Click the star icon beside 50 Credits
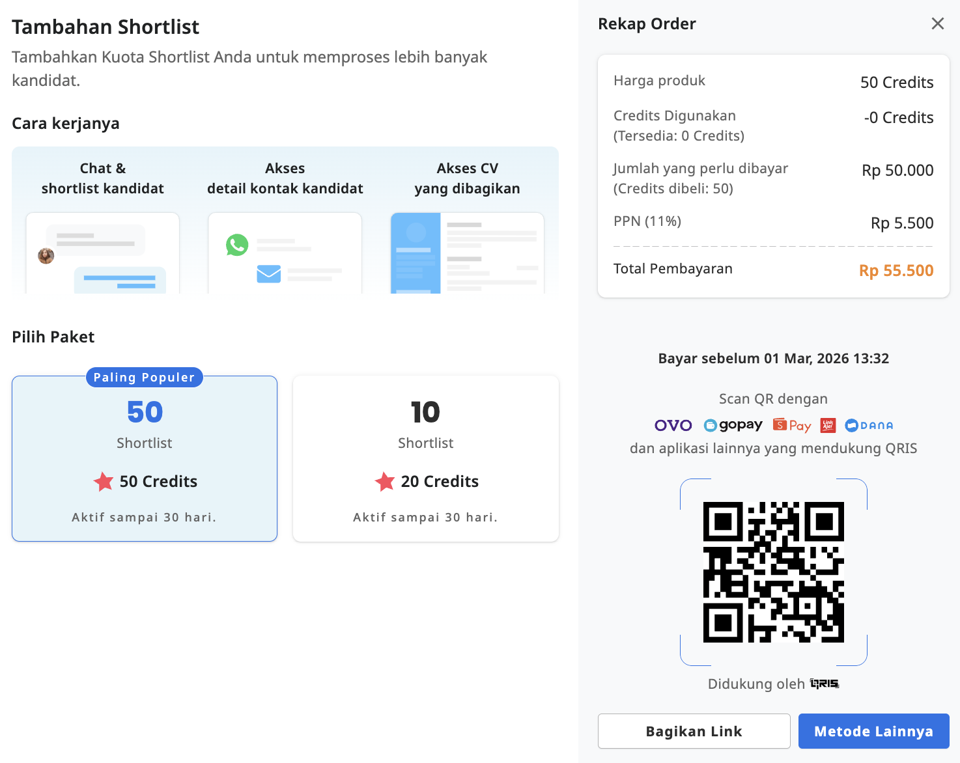Image resolution: width=960 pixels, height=763 pixels. [x=104, y=482]
